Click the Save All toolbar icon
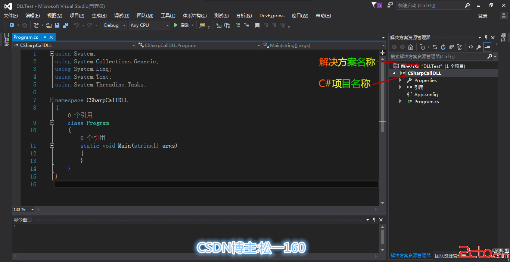This screenshot has width=510, height=262. tap(65, 25)
